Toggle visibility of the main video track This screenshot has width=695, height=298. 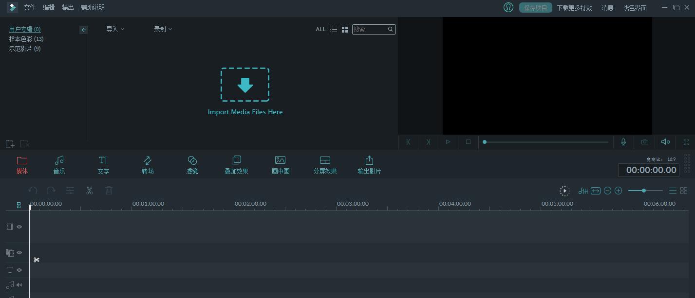click(19, 227)
